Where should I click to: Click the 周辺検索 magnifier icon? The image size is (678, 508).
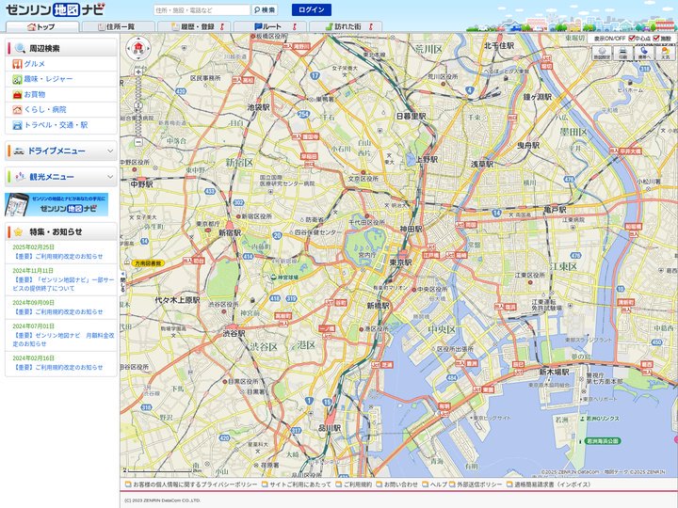[x=20, y=48]
